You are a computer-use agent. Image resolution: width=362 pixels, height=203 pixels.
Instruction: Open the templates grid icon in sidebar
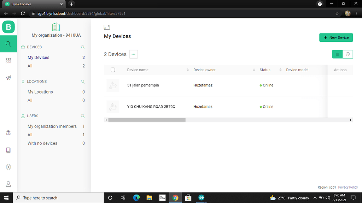8,61
